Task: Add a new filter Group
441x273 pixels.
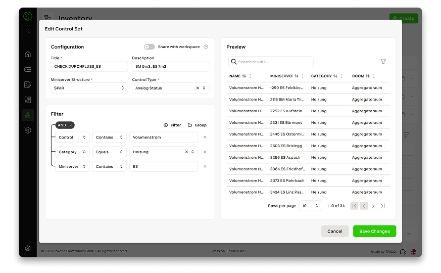Action: click(197, 125)
